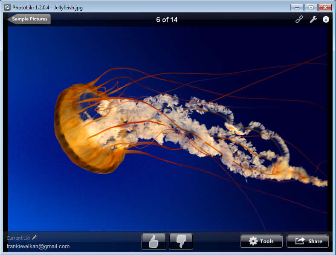The width and height of the screenshot is (336, 255).
Task: Like the photo with thumbs up
Action: pos(154,241)
